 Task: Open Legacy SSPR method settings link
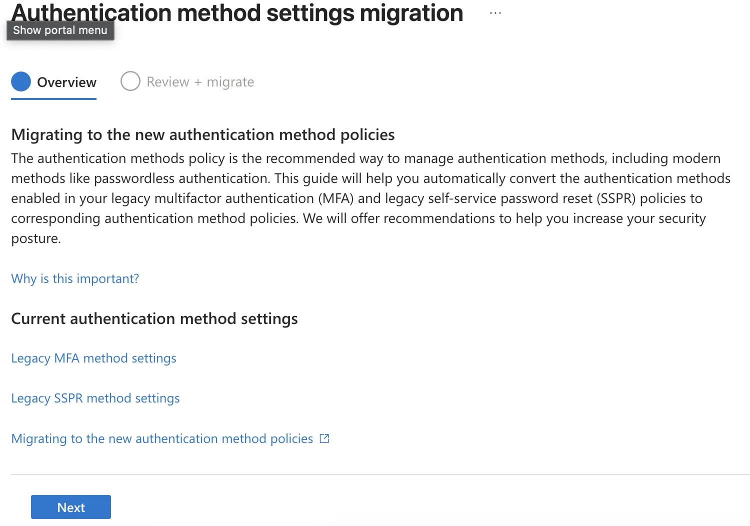coord(95,398)
